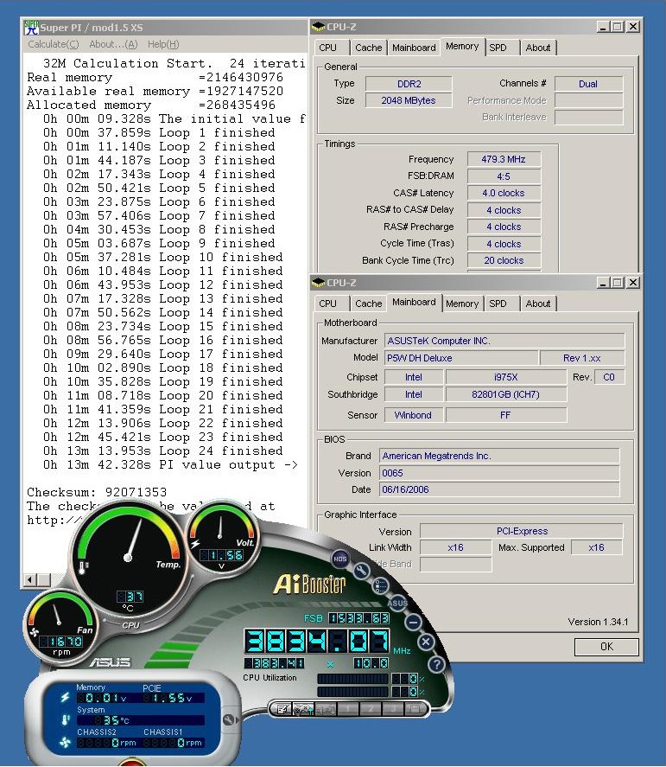Screen dimensions: 666x767
Task: Click the OK button in CPU-Z
Action: point(606,647)
